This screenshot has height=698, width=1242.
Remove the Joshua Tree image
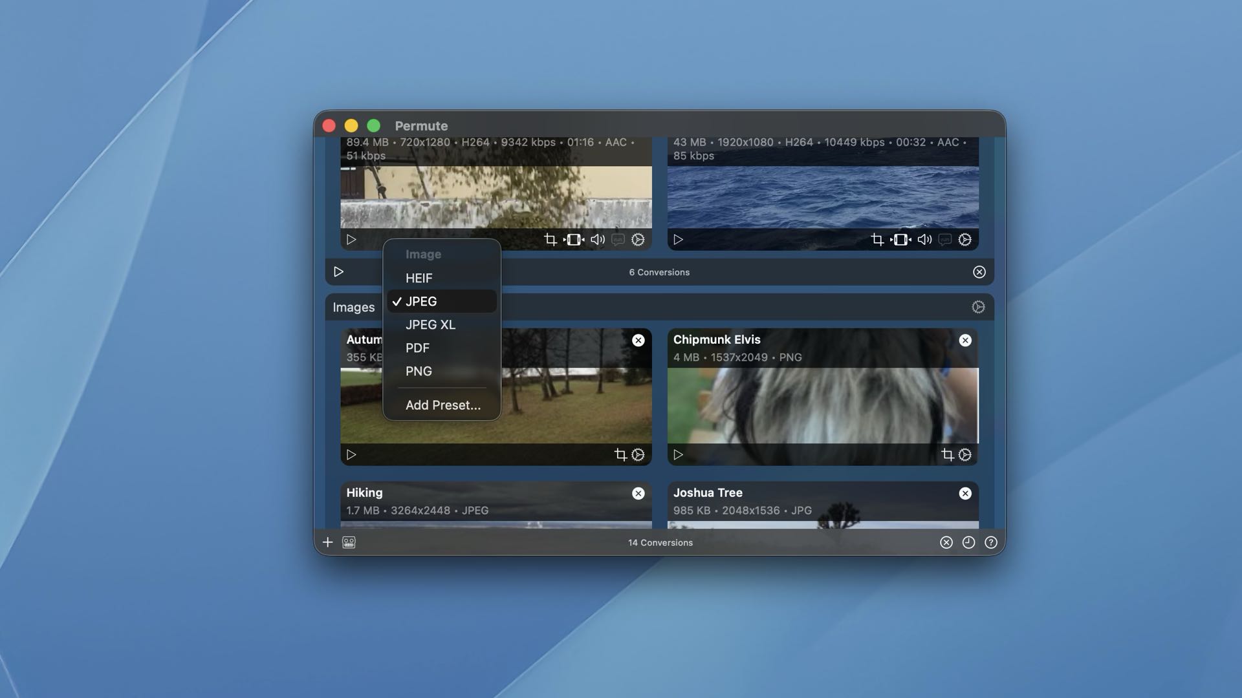(965, 494)
